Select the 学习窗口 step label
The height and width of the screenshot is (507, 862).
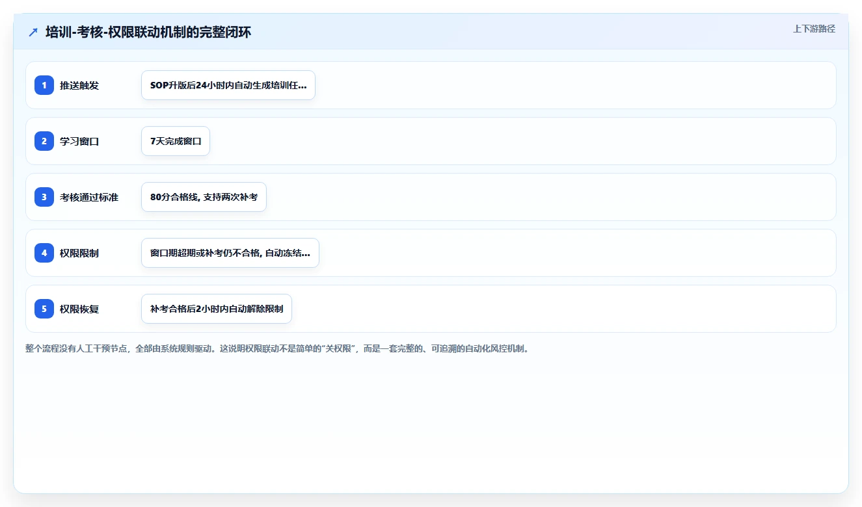79,141
